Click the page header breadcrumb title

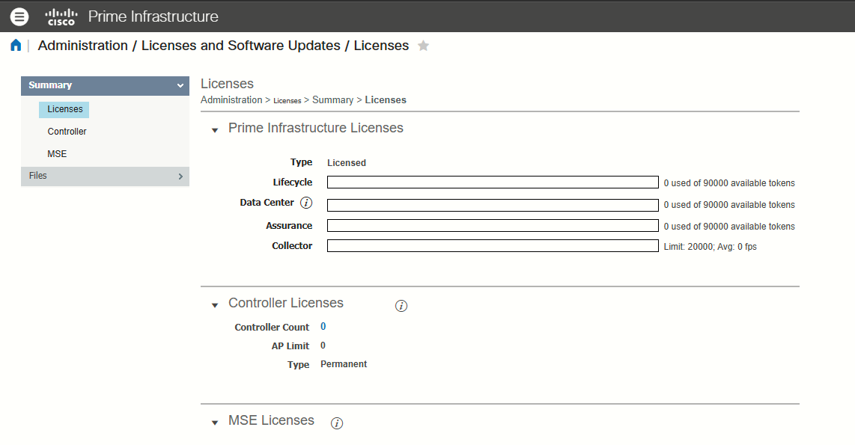tap(223, 46)
